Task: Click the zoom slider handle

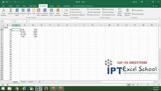Action: point(148,85)
